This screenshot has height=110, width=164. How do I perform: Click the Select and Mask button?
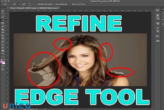click(x=79, y=4)
